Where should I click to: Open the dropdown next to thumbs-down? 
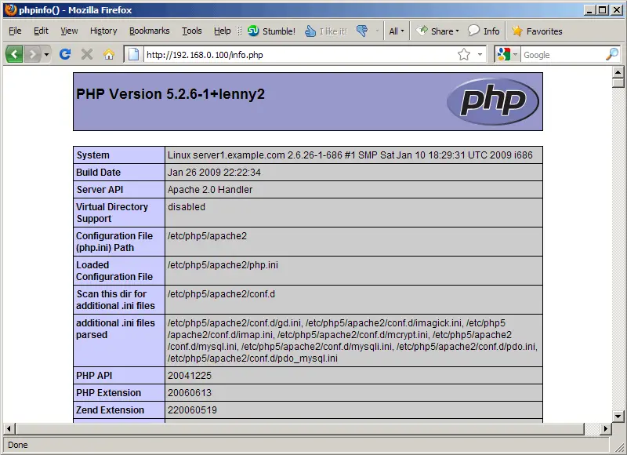[x=377, y=31]
